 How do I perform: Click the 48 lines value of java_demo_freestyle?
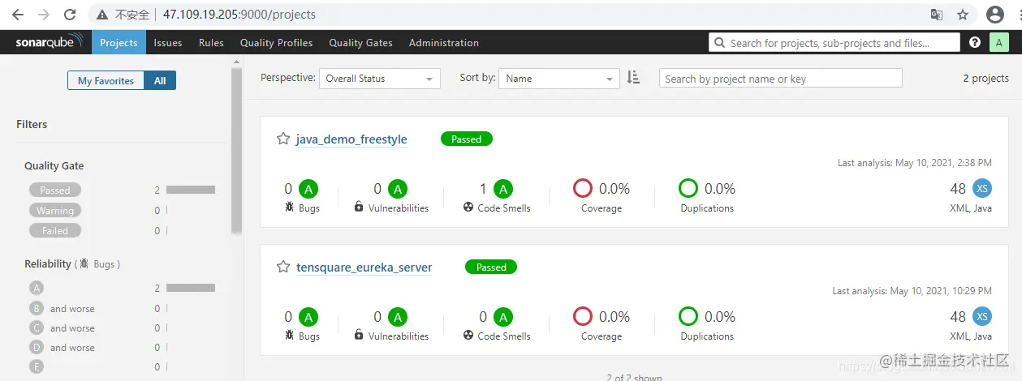[x=958, y=188]
